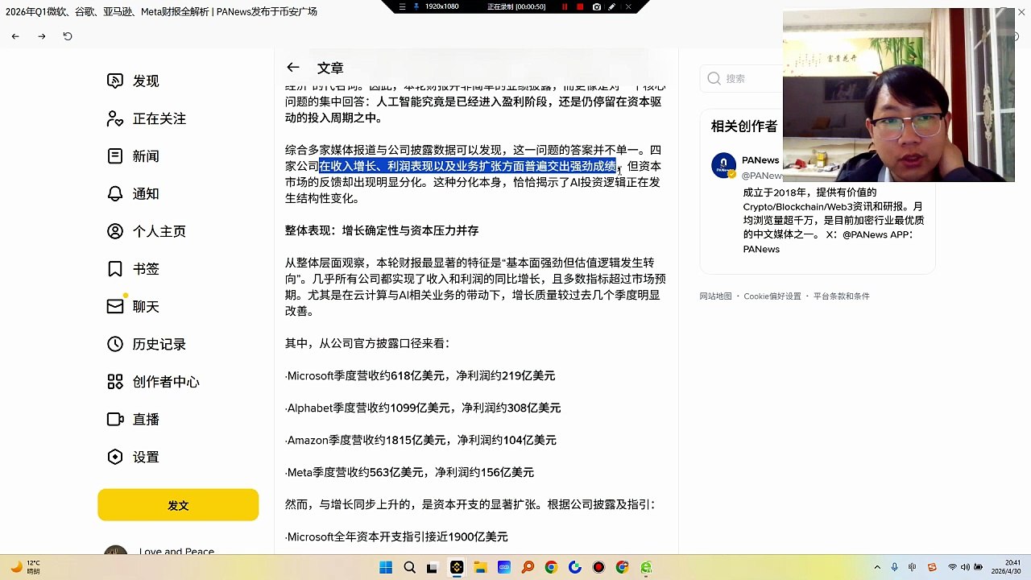Click the 发现 compass icon
The height and width of the screenshot is (580, 1031).
115,81
